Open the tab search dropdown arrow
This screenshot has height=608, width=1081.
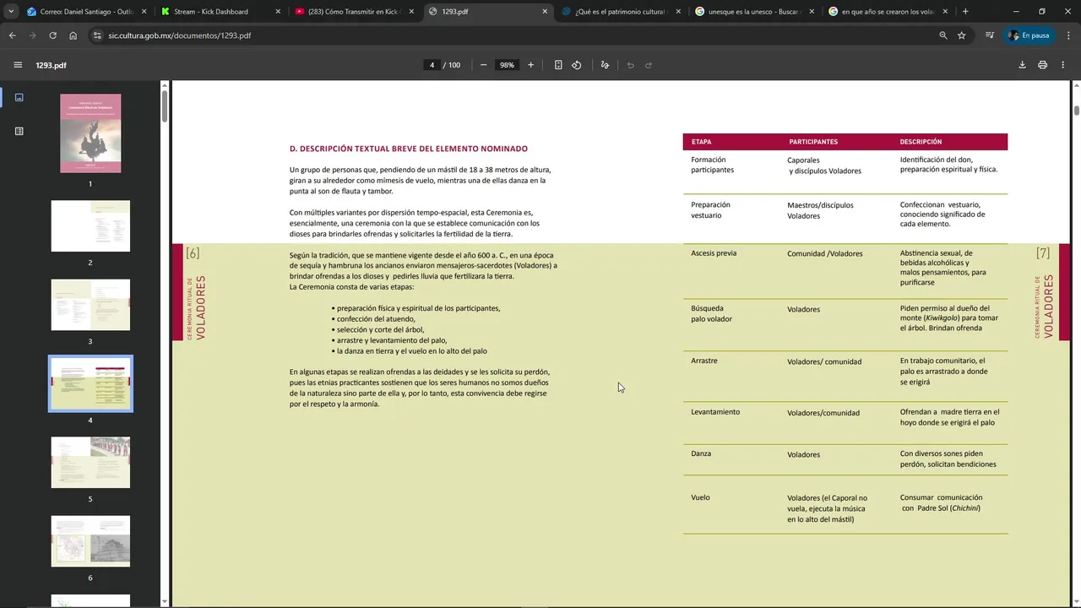(10, 12)
